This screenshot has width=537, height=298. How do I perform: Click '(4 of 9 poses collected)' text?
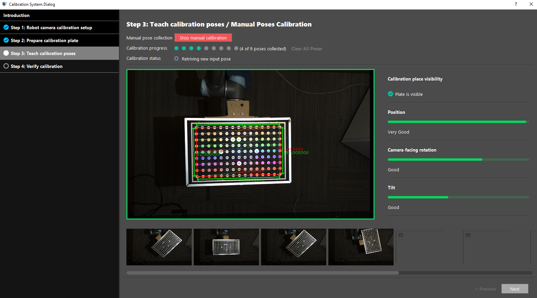pyautogui.click(x=263, y=49)
